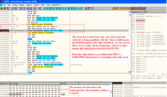Click the Step over icon

pyautogui.click(x=24, y=8)
